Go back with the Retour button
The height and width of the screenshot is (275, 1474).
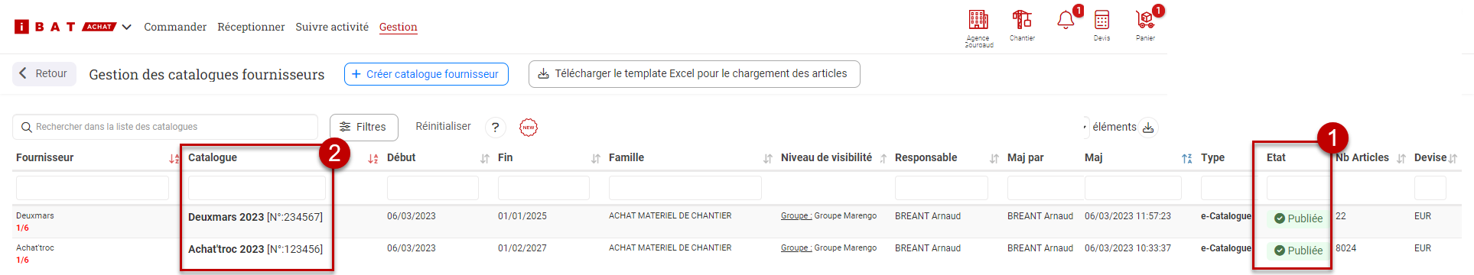point(44,74)
